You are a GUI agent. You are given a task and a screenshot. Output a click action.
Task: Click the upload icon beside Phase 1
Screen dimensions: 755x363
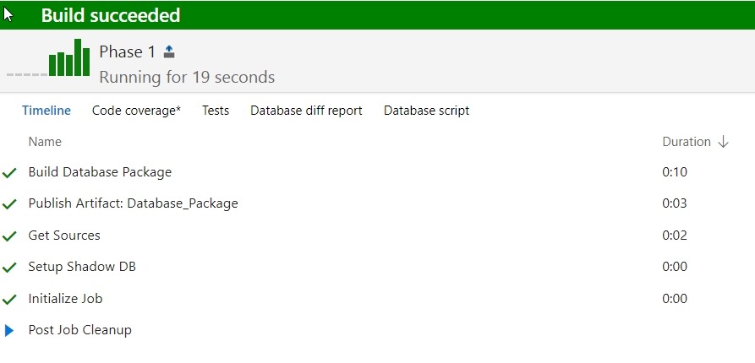[x=169, y=51]
